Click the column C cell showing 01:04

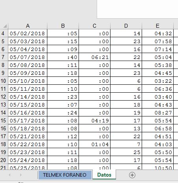point(94,144)
